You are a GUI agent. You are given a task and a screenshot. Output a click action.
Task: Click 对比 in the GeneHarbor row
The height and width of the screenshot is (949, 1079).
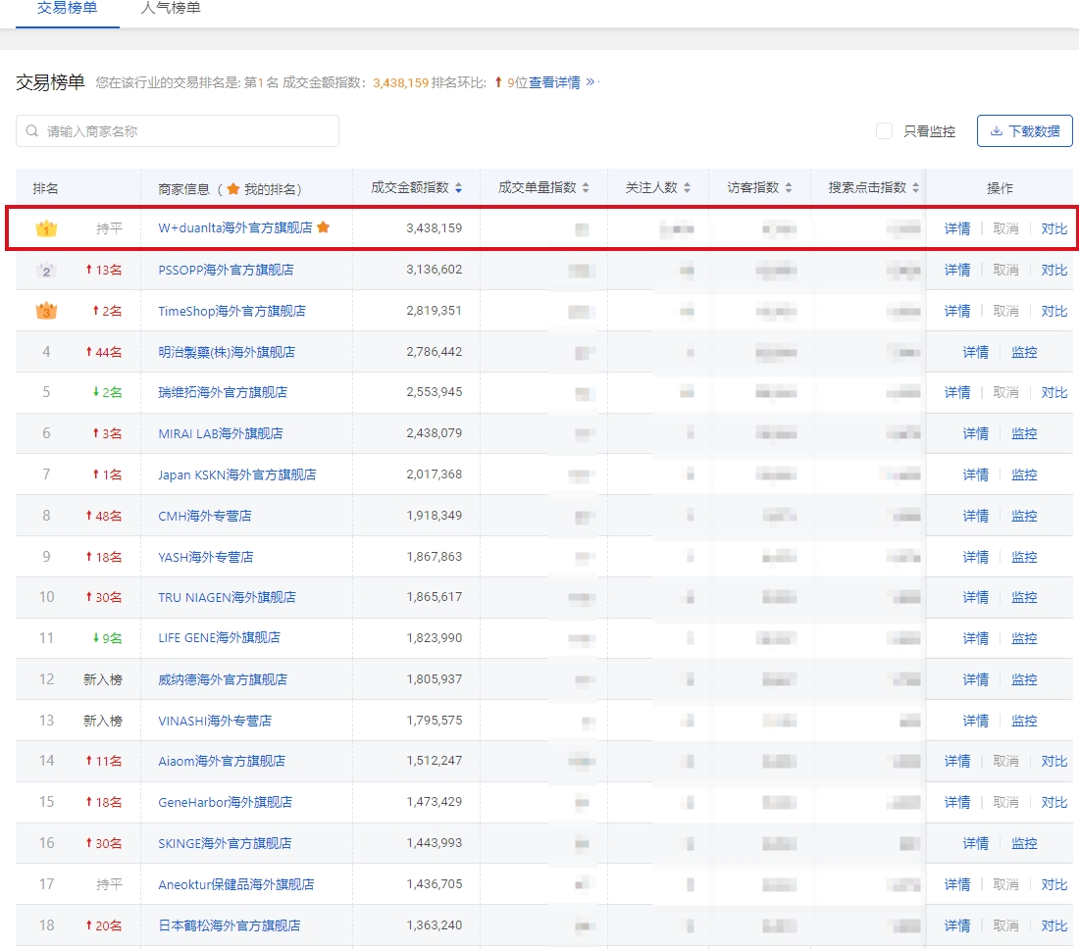pyautogui.click(x=1054, y=802)
